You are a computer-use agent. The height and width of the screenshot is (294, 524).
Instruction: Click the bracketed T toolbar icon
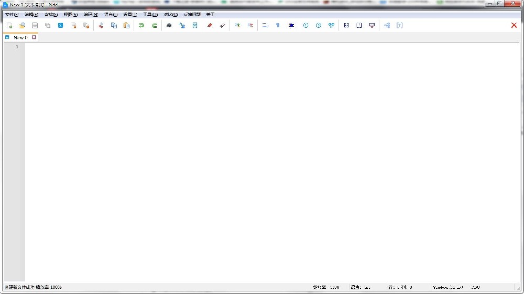pyautogui.click(x=400, y=25)
